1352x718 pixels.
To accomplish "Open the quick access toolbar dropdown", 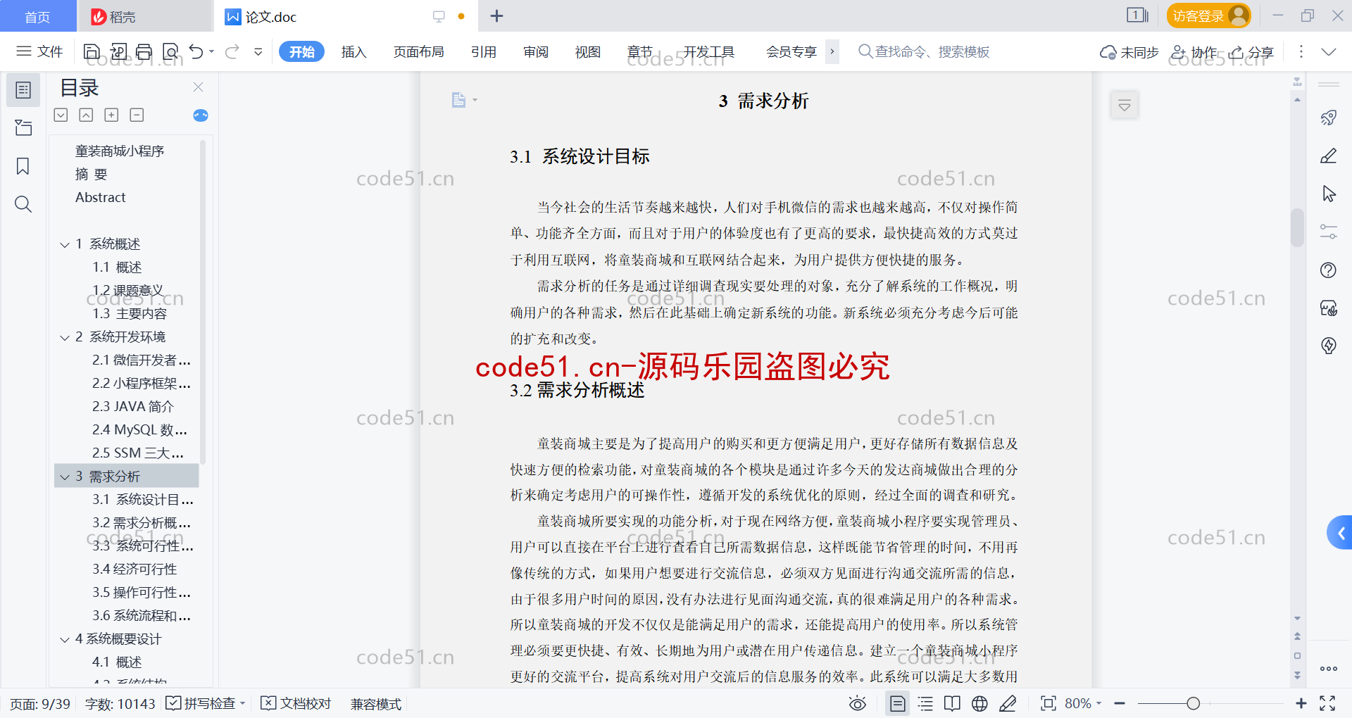I will tap(258, 51).
